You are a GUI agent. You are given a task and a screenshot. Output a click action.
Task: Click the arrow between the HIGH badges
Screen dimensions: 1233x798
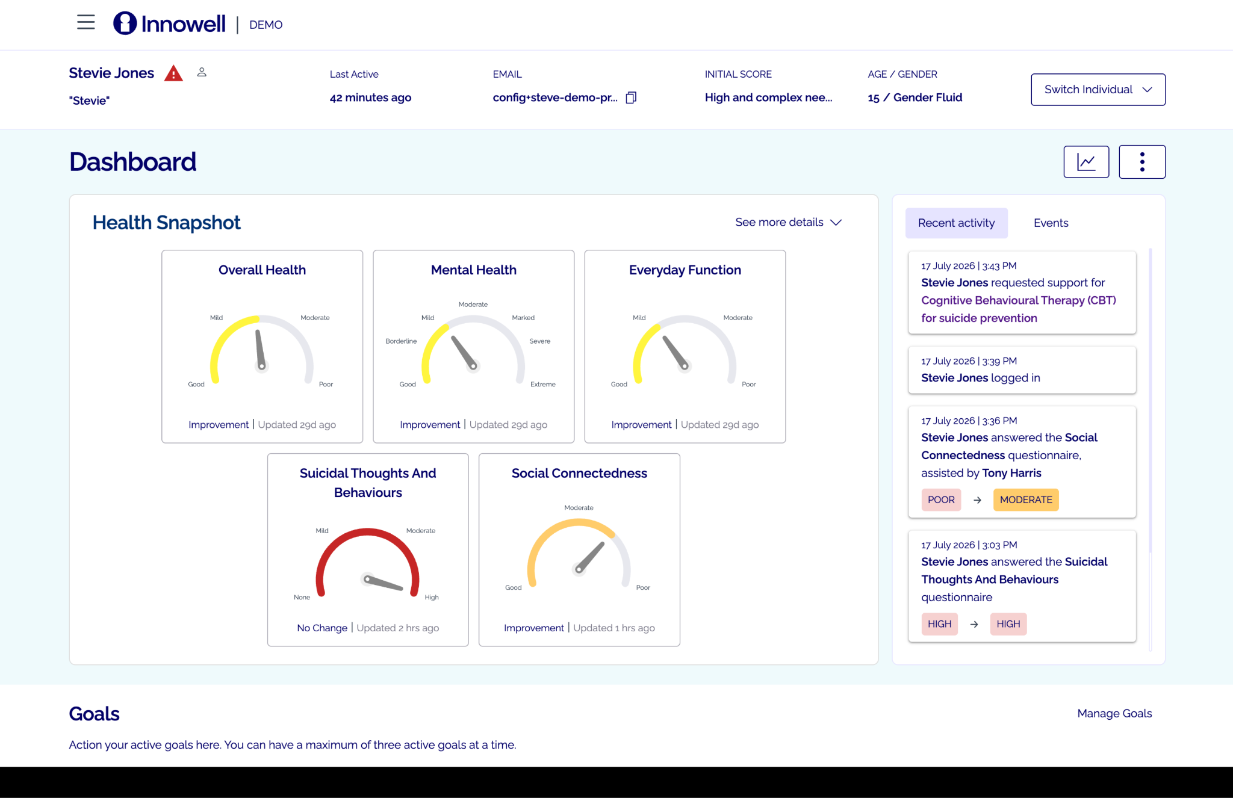click(974, 624)
